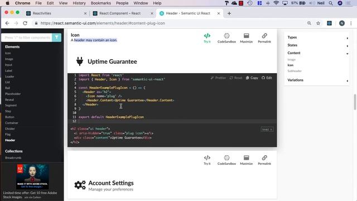Image resolution: width=357 pixels, height=201 pixels.
Task: Click Try it for Account Settings example
Action: pos(207,160)
